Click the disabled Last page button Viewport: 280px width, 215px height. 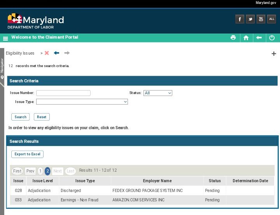[x=70, y=171]
